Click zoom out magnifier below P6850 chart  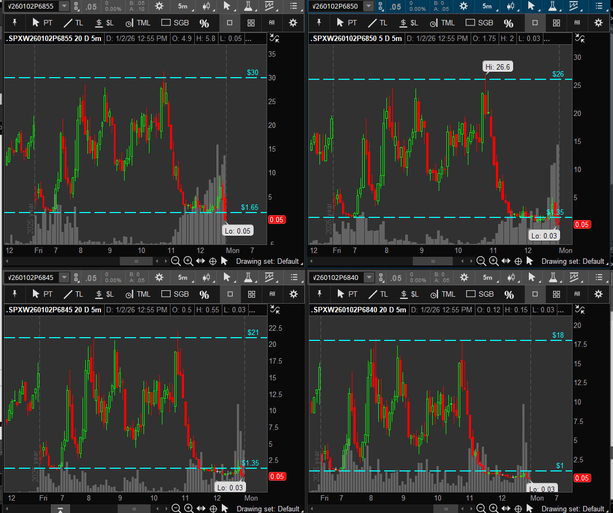click(481, 261)
